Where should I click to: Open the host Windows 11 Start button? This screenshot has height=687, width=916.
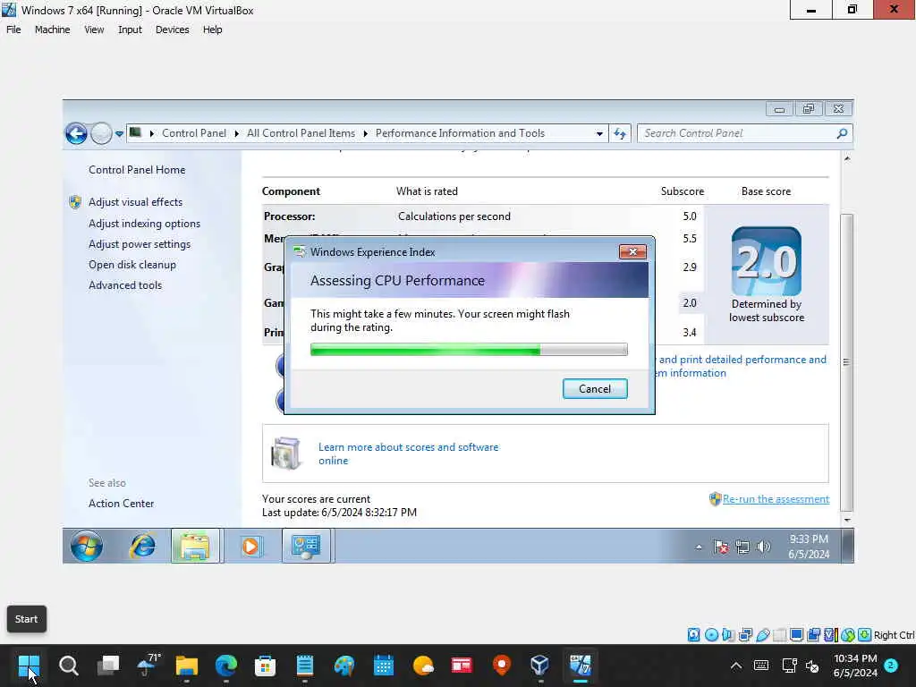28,666
